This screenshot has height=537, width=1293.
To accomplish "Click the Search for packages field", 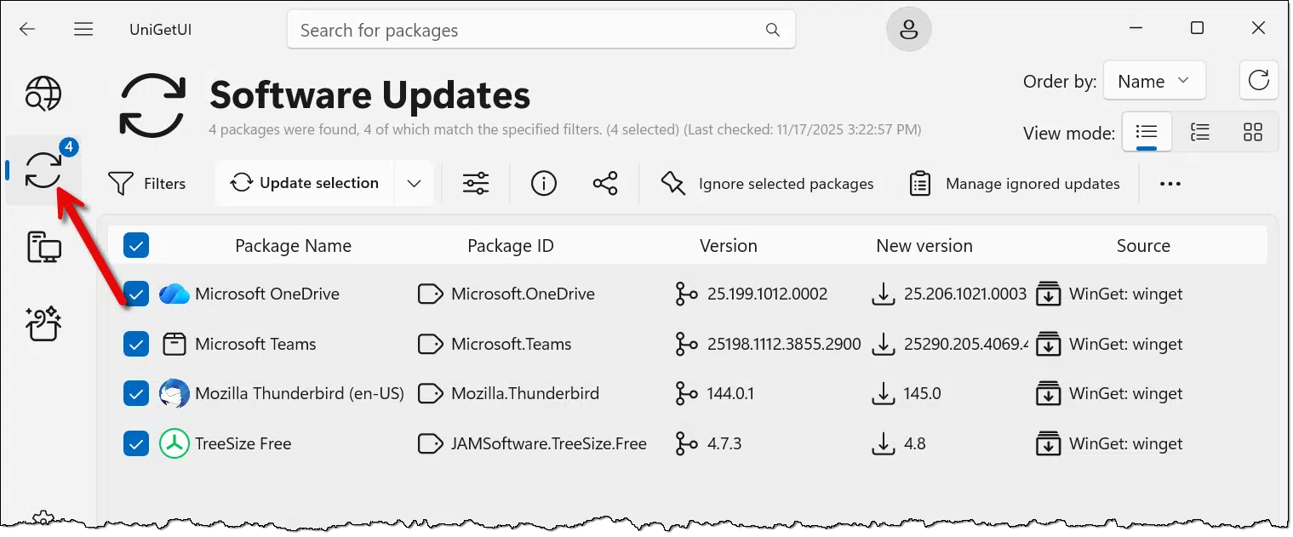I will [x=528, y=31].
